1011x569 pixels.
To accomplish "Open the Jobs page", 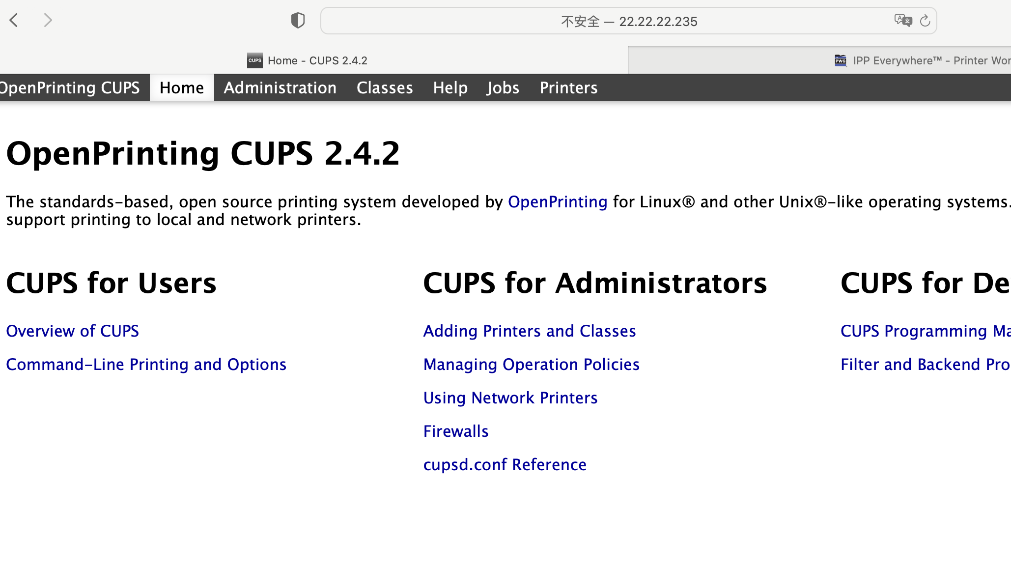I will pyautogui.click(x=503, y=88).
